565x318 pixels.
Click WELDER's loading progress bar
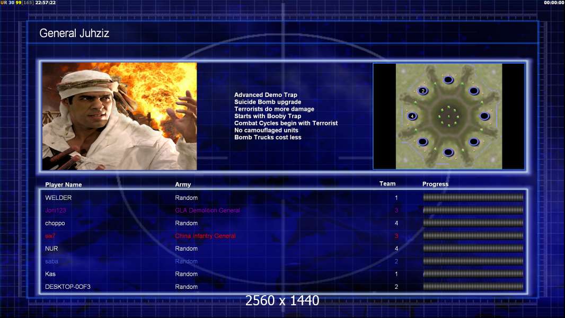(473, 197)
